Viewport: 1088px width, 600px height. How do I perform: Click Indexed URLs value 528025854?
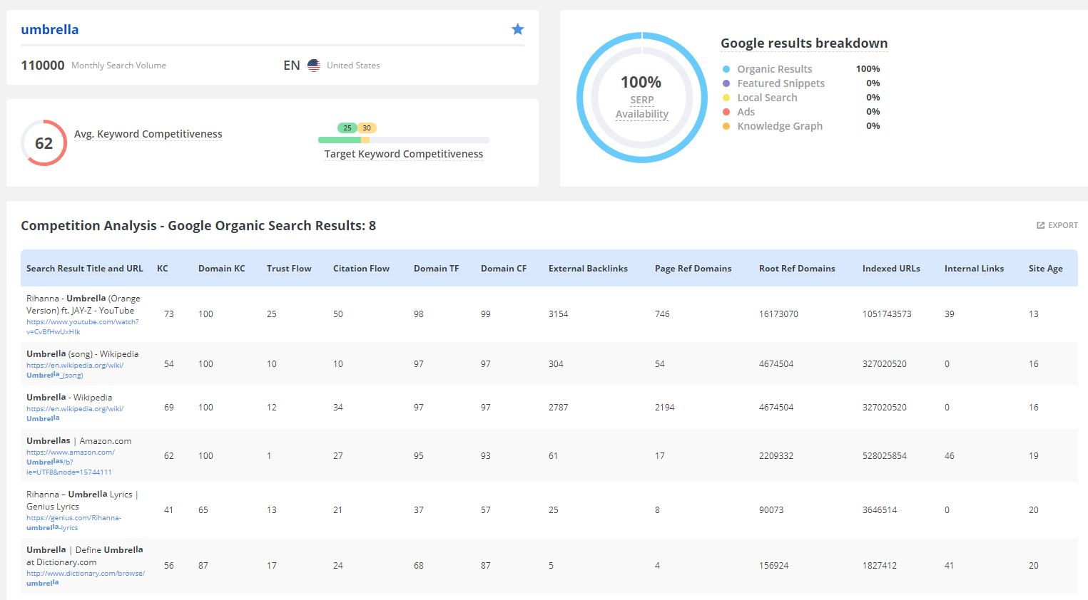pos(885,456)
